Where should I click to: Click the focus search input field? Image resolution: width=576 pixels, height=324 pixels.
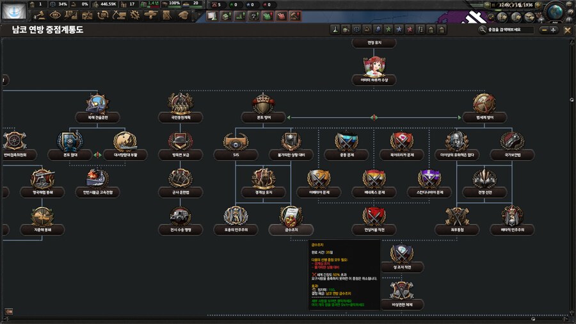click(509, 29)
